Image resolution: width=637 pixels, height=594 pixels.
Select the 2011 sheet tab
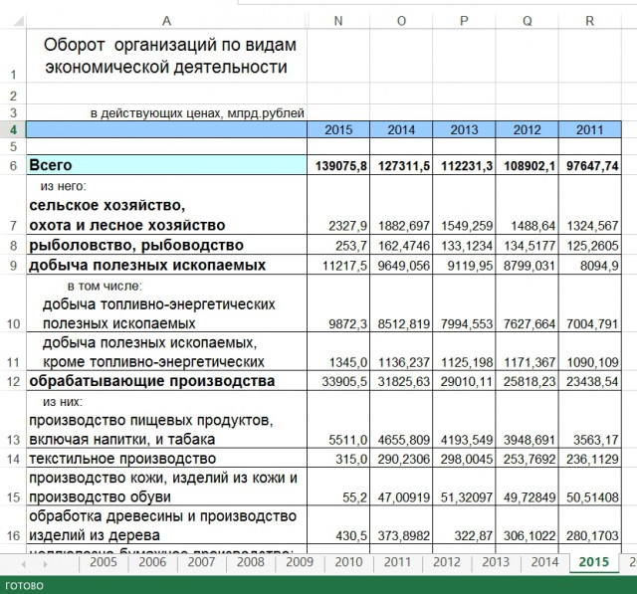(398, 562)
